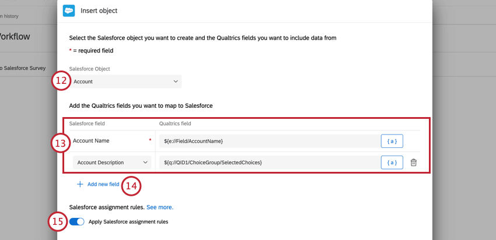Viewport: 496px width, 240px height.
Task: Toggle Apply Salesforce assignment rules switch
Action: tap(76, 222)
